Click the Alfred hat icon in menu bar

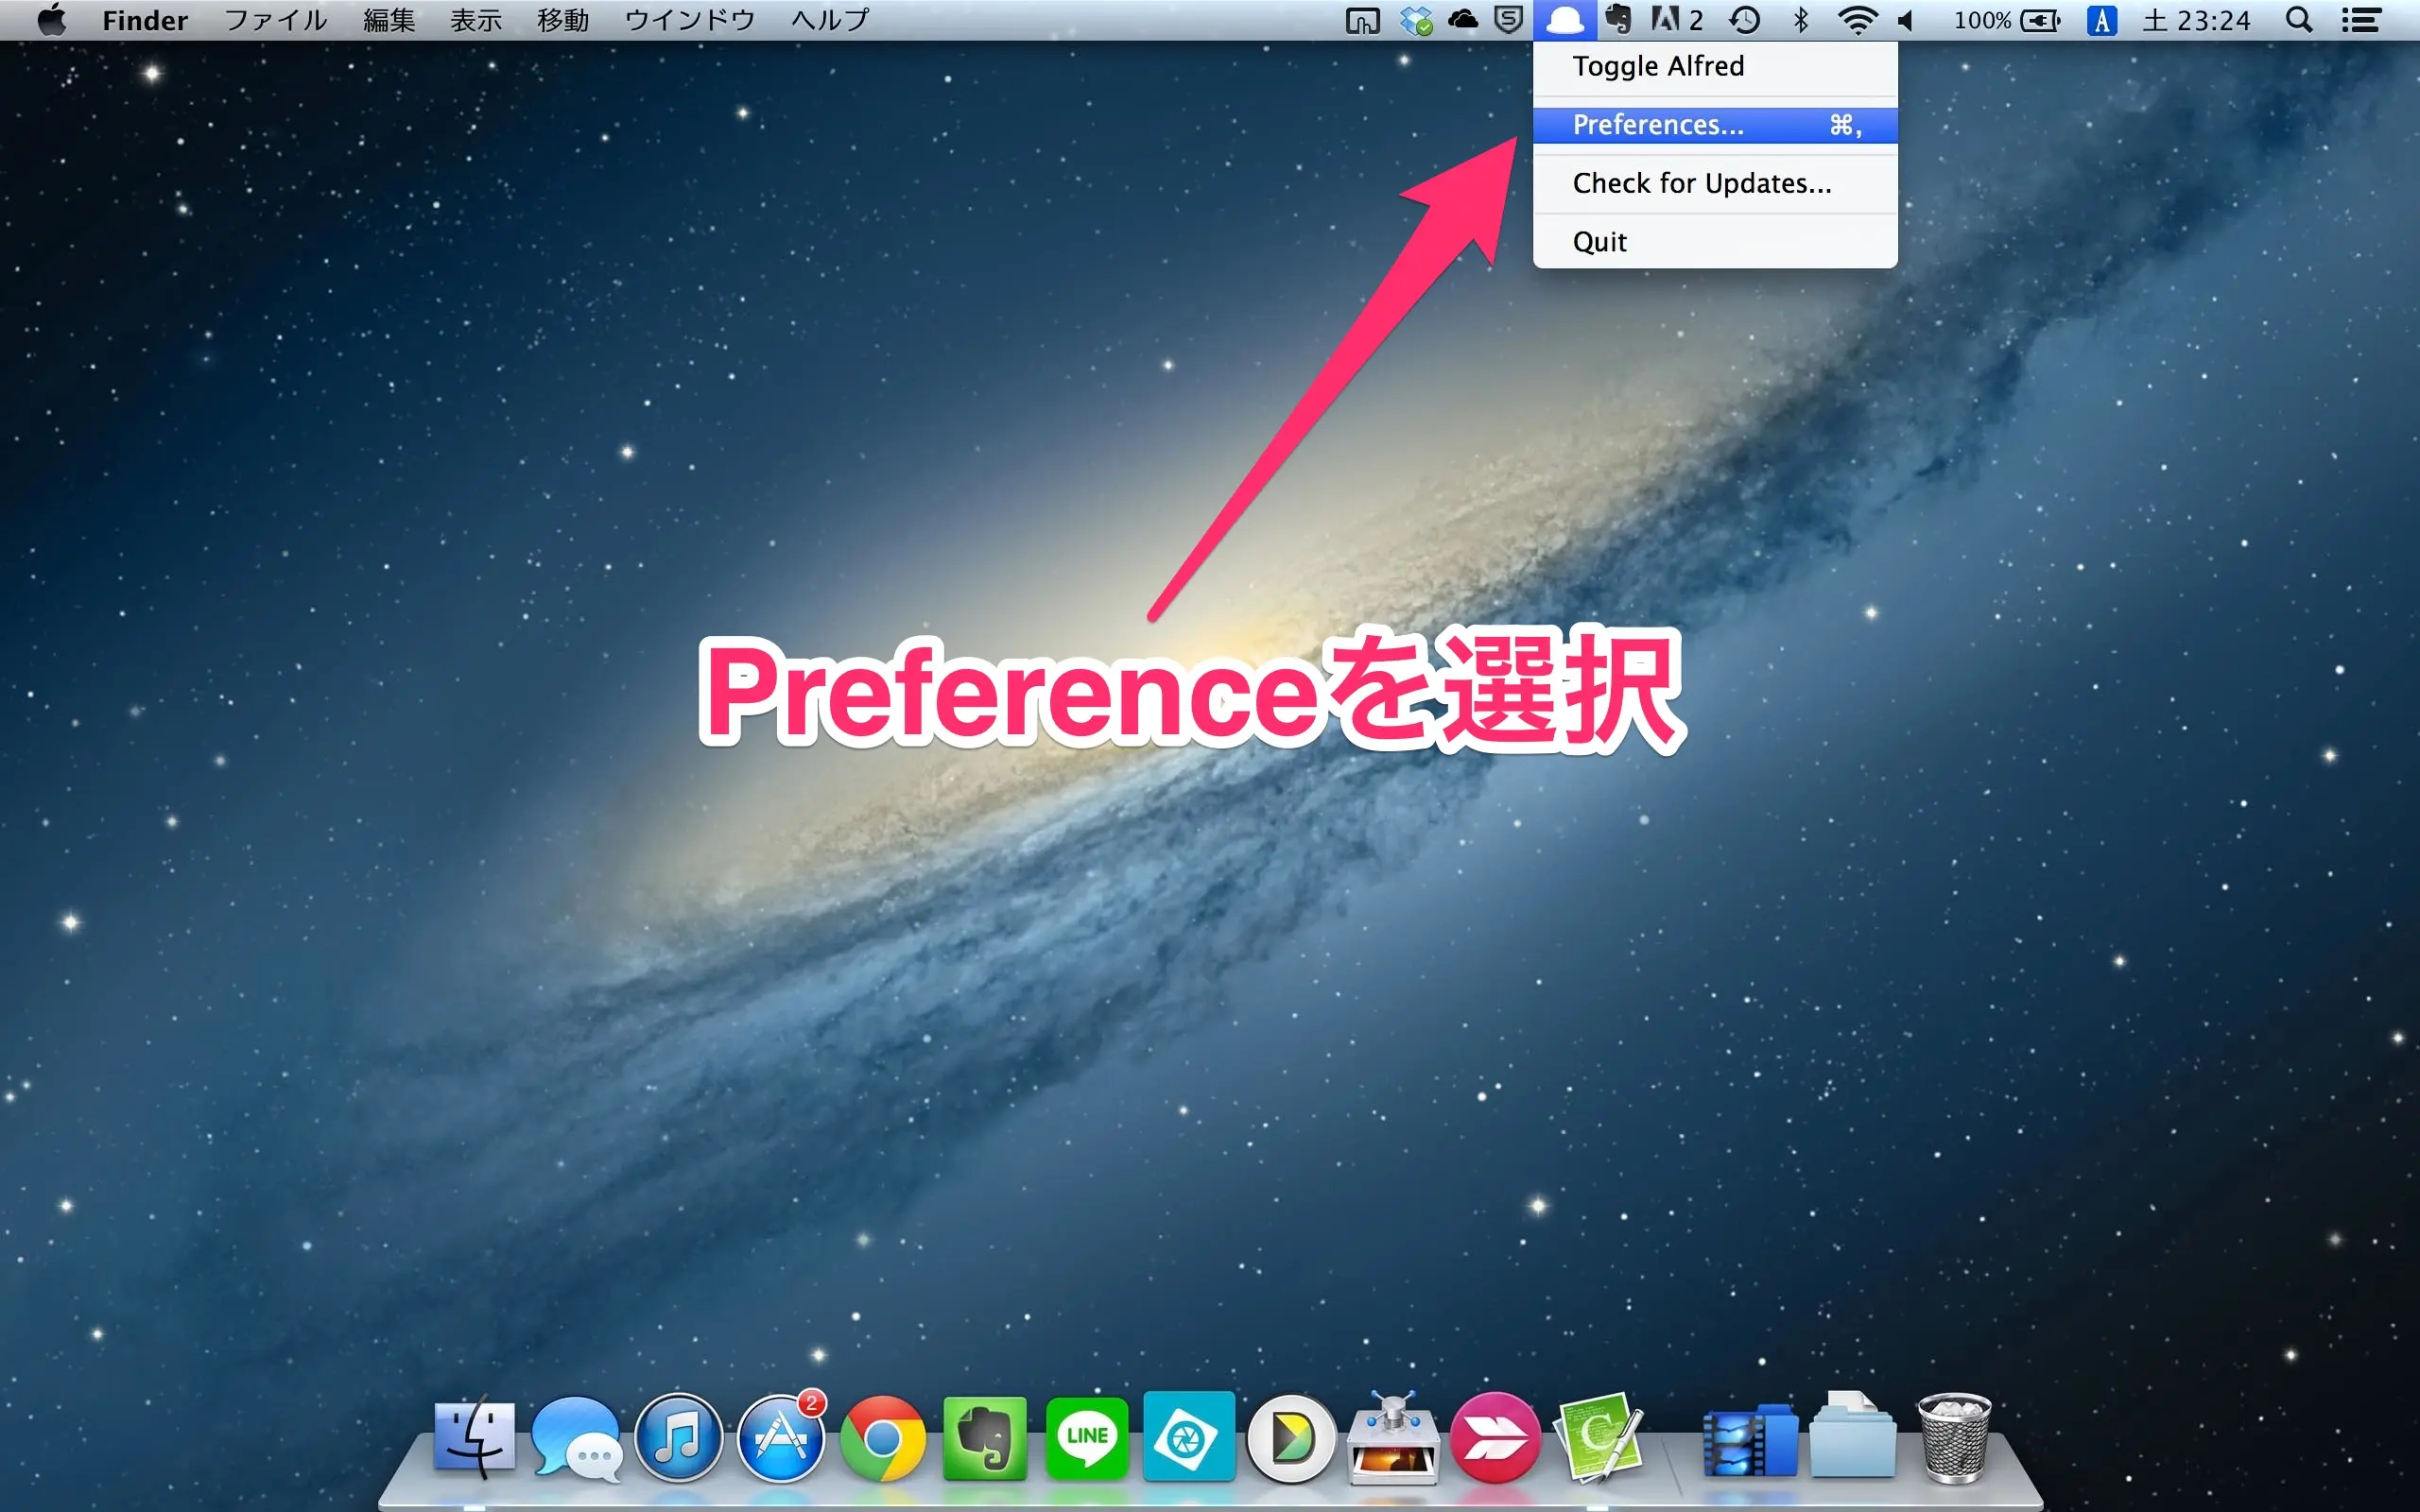1564,20
